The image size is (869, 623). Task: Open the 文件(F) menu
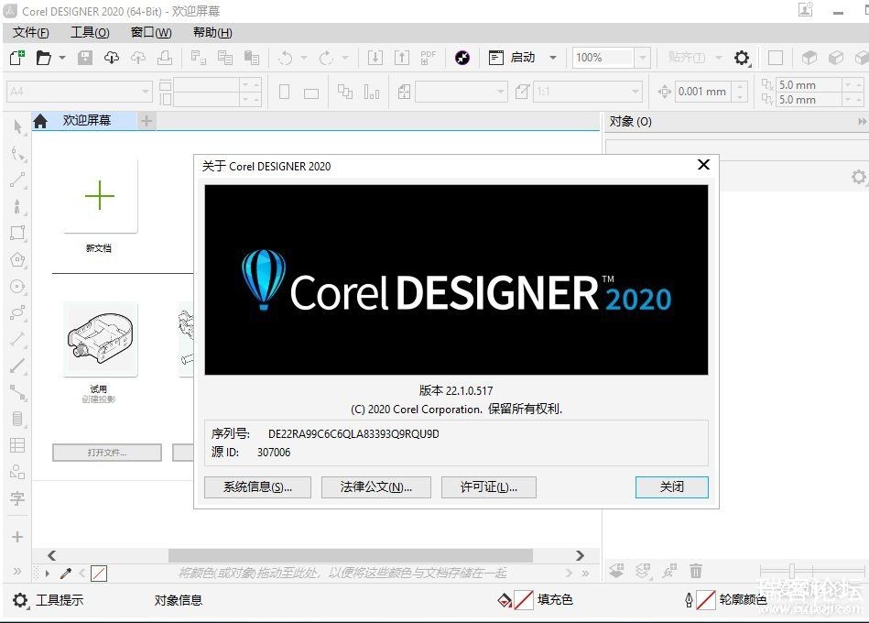click(31, 33)
